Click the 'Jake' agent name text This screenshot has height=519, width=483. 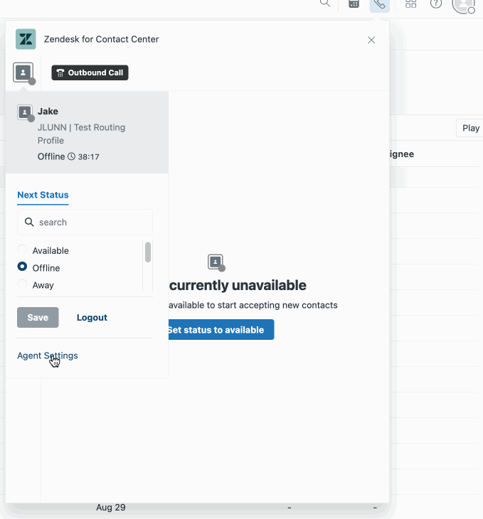tap(48, 111)
